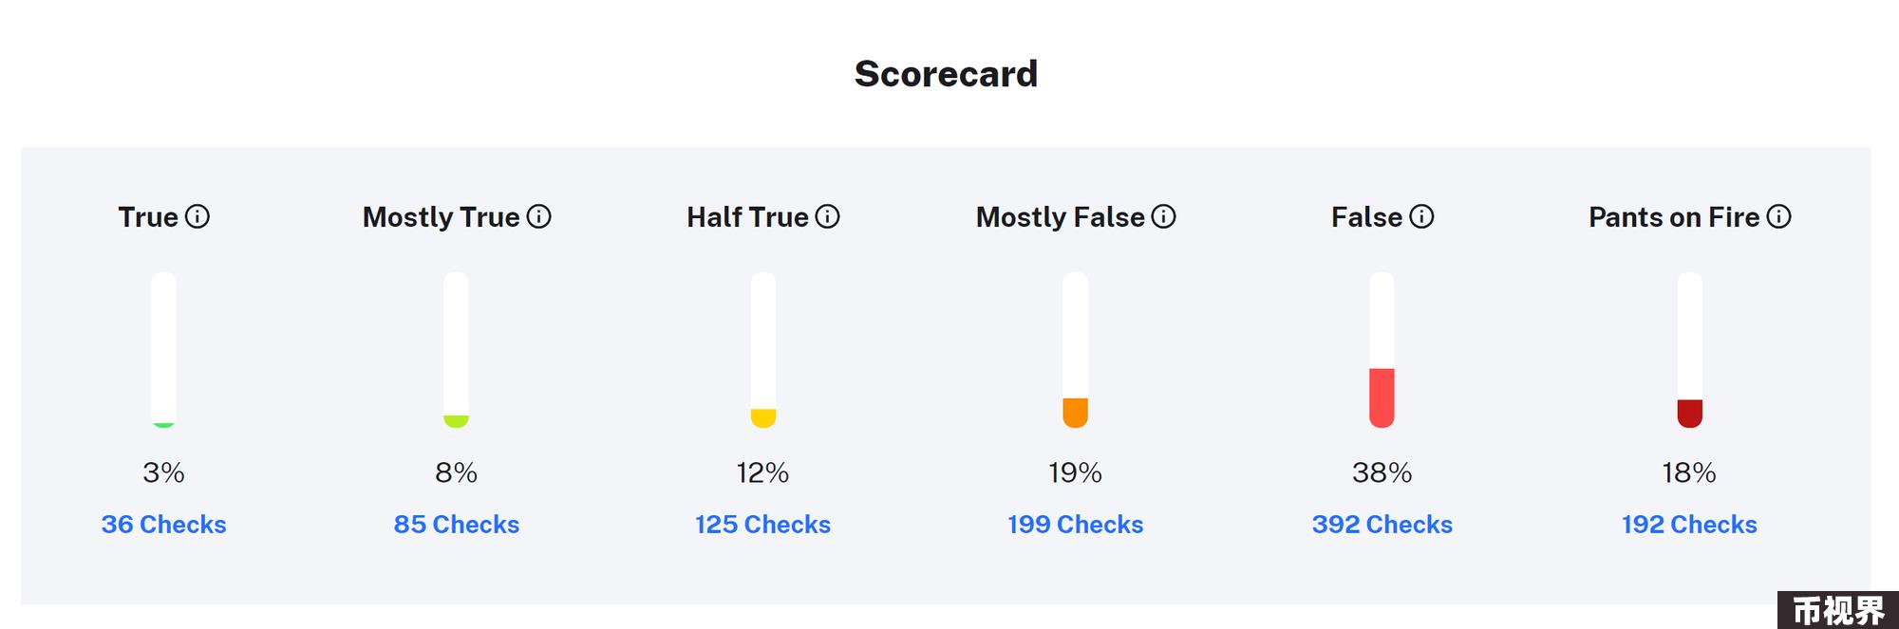The width and height of the screenshot is (1899, 629).
Task: Click the lime Mostly True meter
Action: pyautogui.click(x=456, y=350)
